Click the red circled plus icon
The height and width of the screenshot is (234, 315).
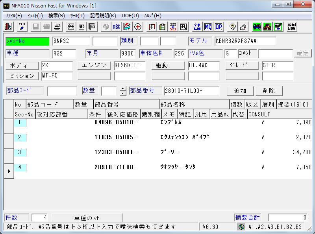(138, 27)
